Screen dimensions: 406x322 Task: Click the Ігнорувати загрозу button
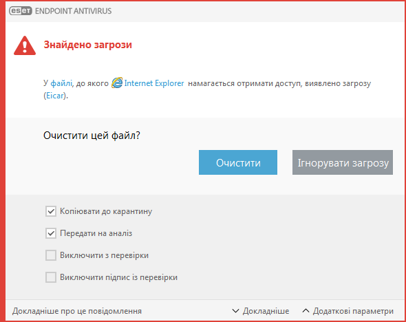[x=343, y=162]
